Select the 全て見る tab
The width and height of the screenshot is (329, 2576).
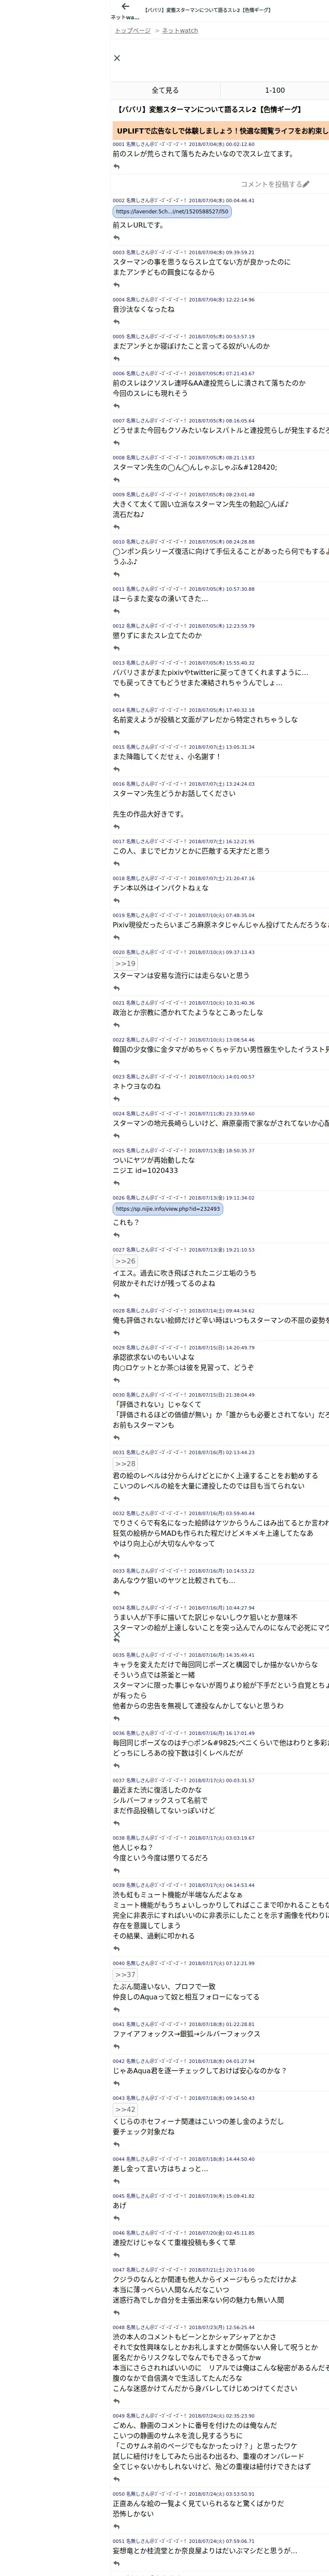[165, 90]
